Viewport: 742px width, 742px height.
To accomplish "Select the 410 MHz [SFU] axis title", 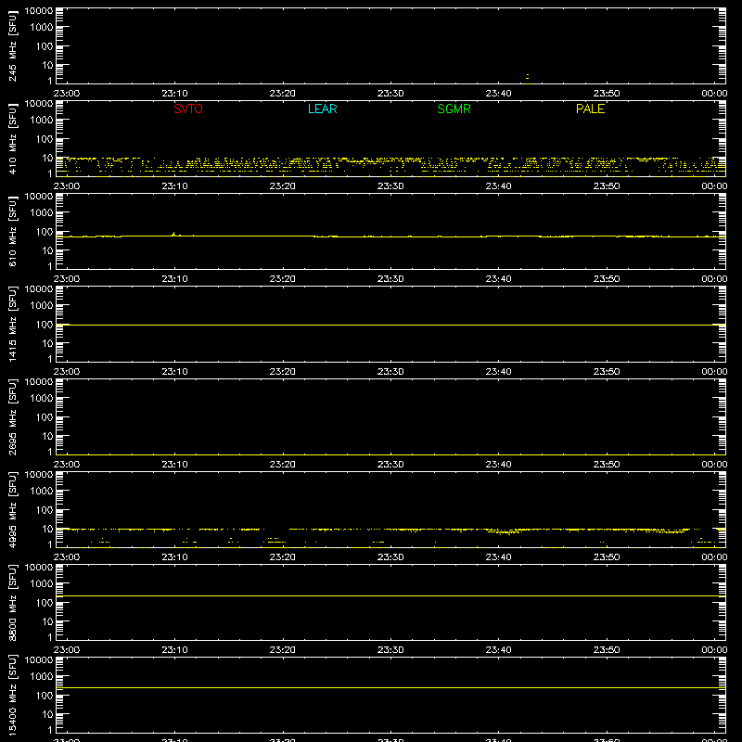I will (x=12, y=138).
